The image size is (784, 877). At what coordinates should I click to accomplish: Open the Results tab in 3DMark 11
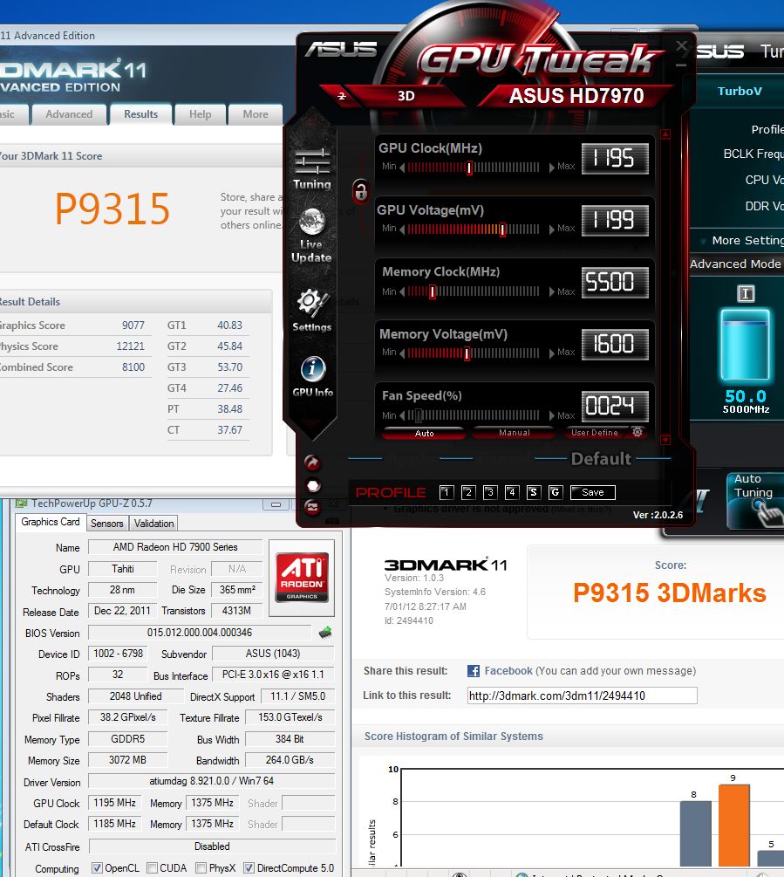(x=140, y=114)
